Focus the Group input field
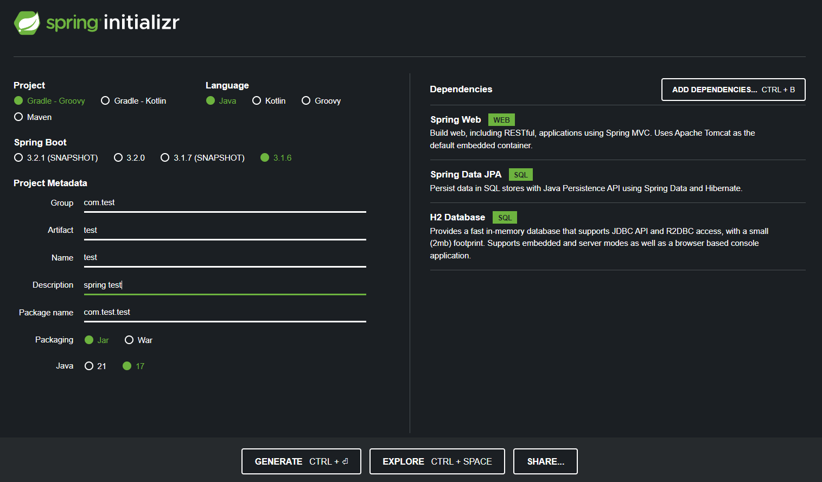The height and width of the screenshot is (482, 822). coord(225,203)
